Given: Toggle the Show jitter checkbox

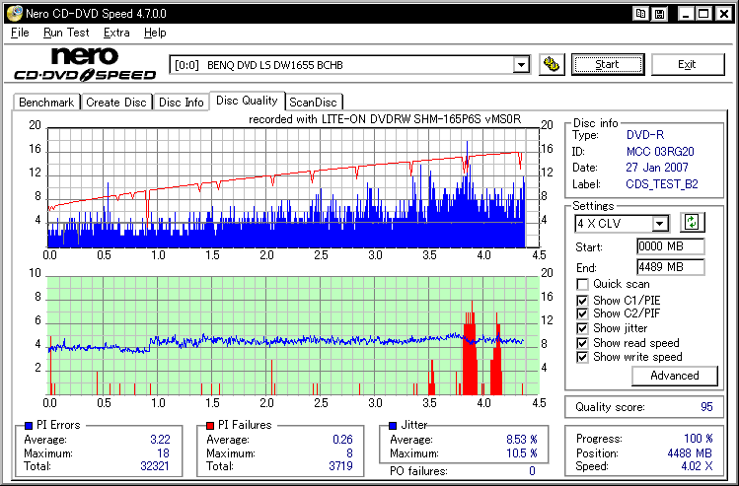Looking at the screenshot, I should 583,328.
